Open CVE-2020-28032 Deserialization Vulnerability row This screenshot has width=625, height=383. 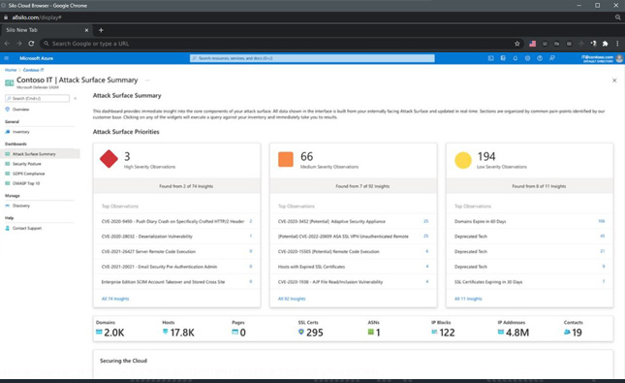coord(176,237)
